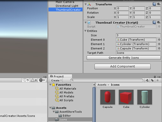Click the Target Path field
The height and width of the screenshot is (122, 162).
pyautogui.click(x=138, y=53)
